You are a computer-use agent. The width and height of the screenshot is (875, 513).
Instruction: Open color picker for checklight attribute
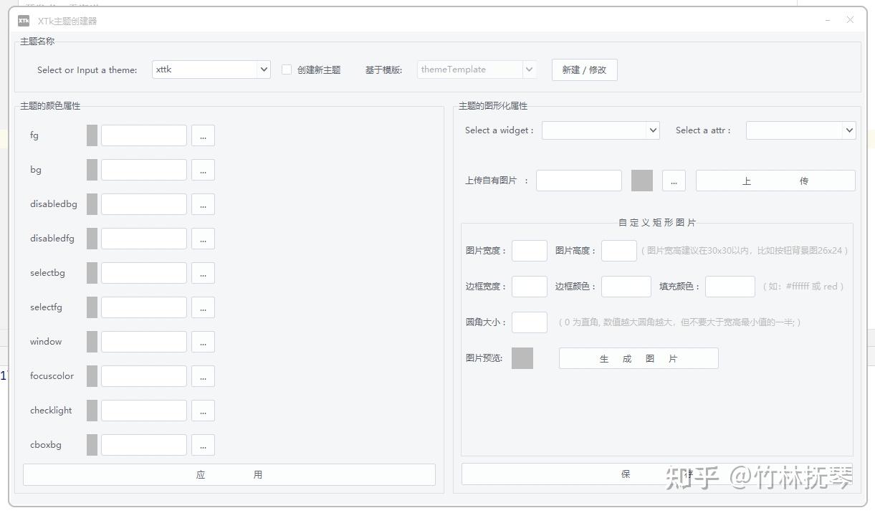point(203,410)
